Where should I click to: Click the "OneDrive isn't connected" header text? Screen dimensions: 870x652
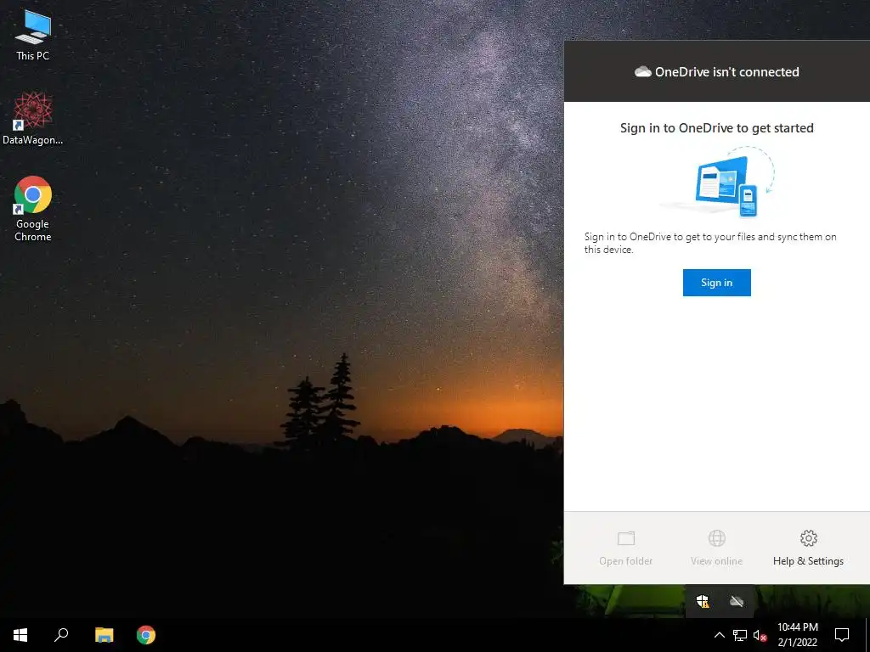pyautogui.click(x=727, y=71)
